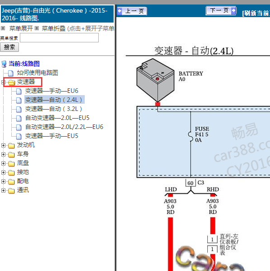
Task: Click the folder icon of 配电
Action: pos(11,182)
